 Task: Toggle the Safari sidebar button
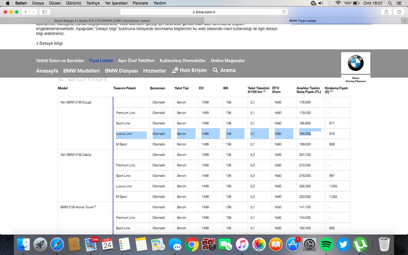click(44, 12)
